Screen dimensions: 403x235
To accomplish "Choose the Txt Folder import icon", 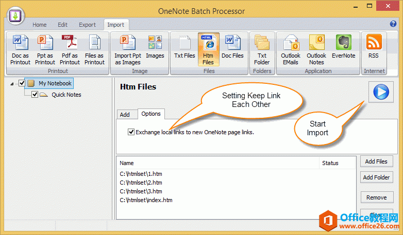I will coord(262,50).
